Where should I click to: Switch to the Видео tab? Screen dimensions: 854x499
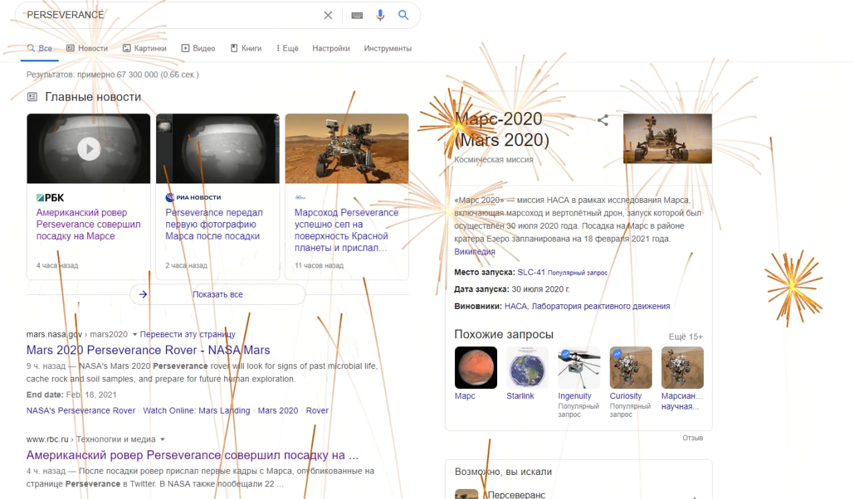198,48
